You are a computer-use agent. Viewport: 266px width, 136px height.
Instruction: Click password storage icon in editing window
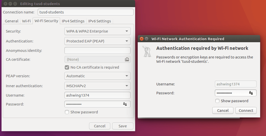(125, 104)
